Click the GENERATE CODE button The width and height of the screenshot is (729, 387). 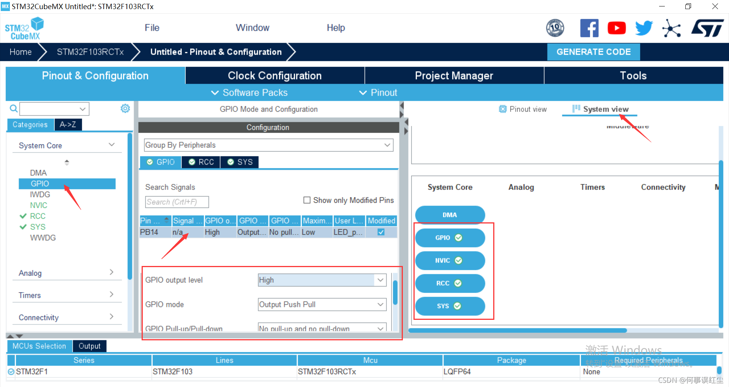[x=593, y=52]
